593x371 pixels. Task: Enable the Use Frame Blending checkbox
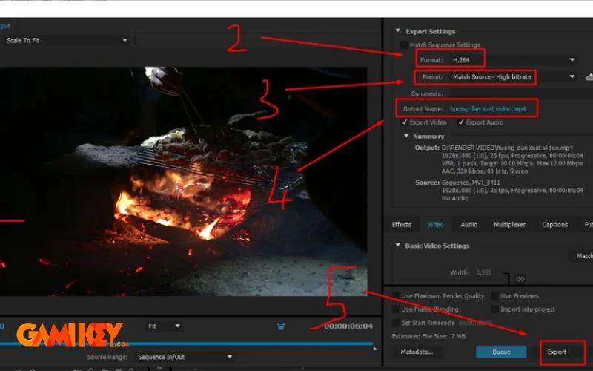[x=396, y=309]
